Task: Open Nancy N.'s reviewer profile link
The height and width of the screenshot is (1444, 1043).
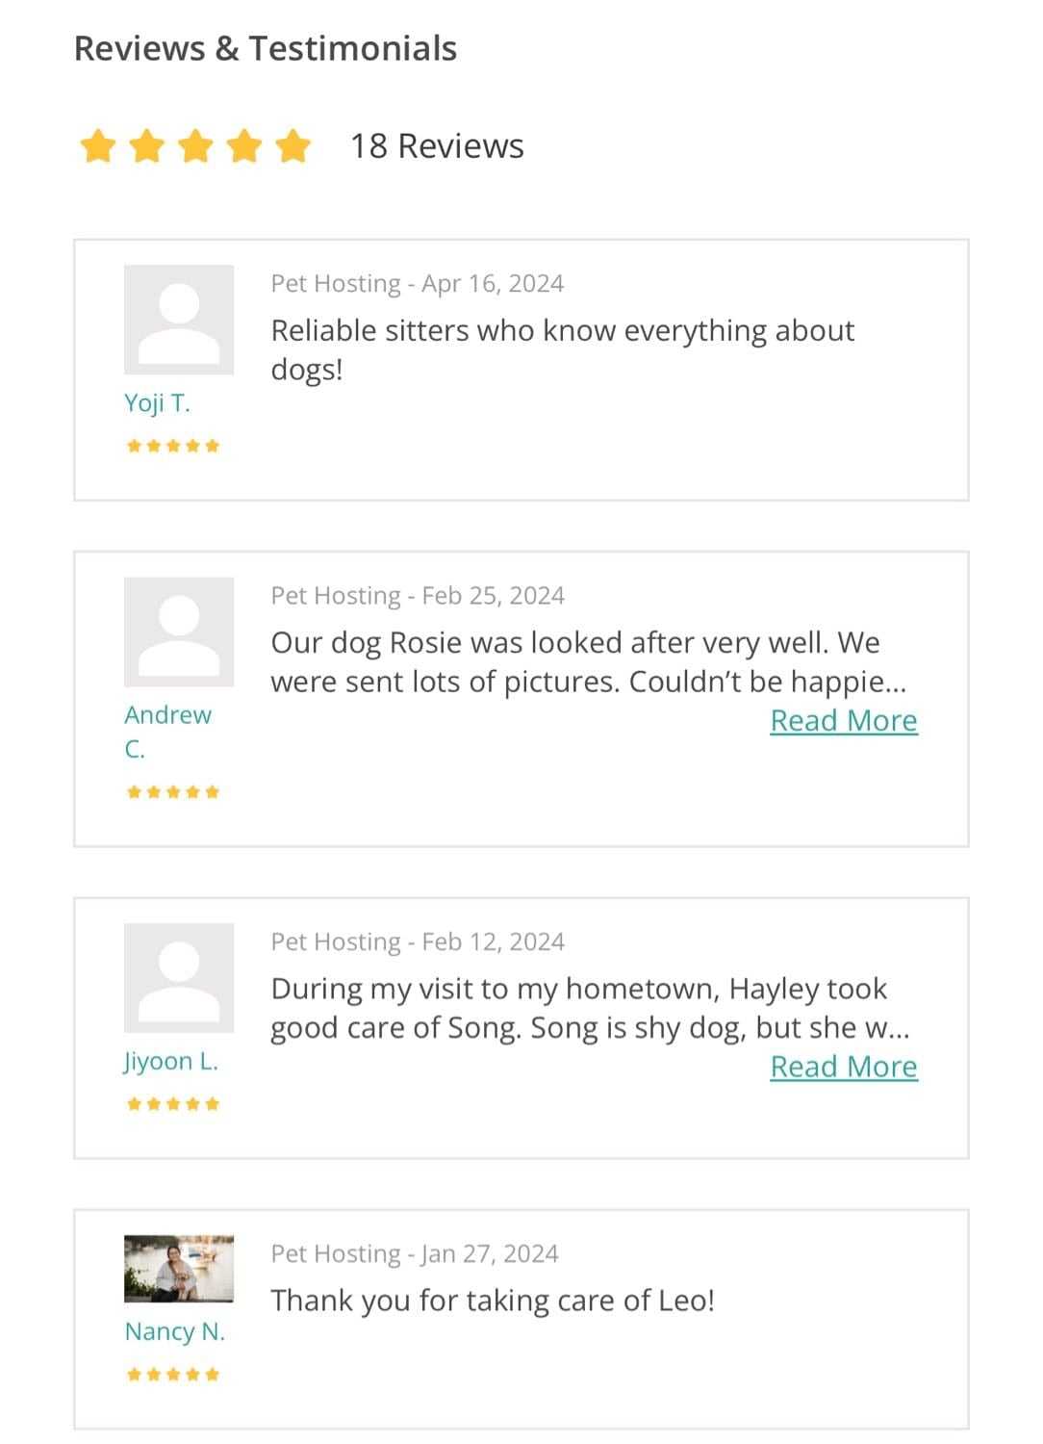Action: [x=174, y=1331]
